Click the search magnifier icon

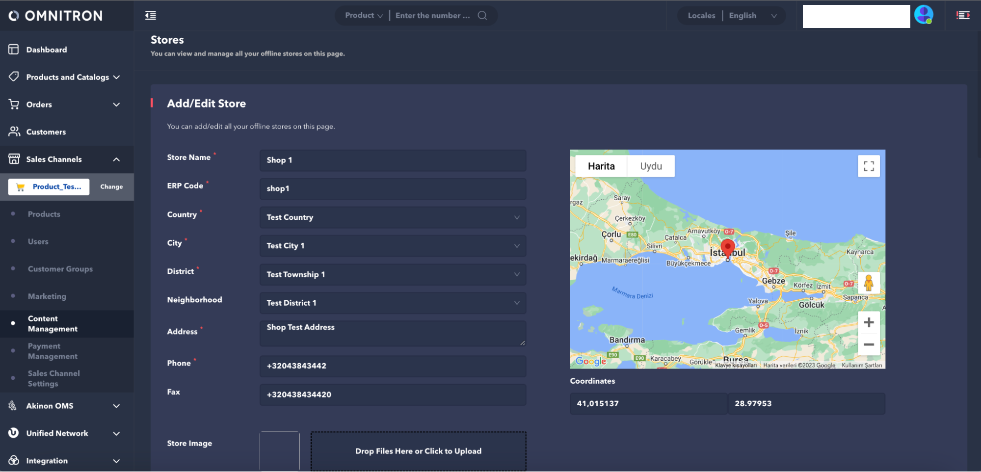click(482, 16)
